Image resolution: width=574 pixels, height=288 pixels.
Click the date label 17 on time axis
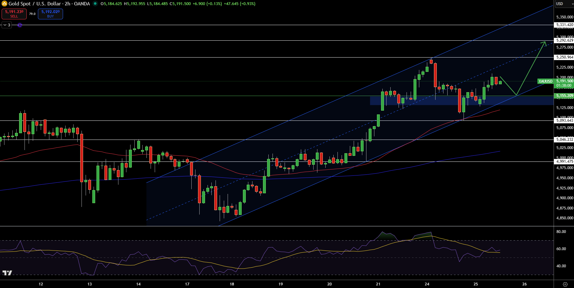(187, 284)
